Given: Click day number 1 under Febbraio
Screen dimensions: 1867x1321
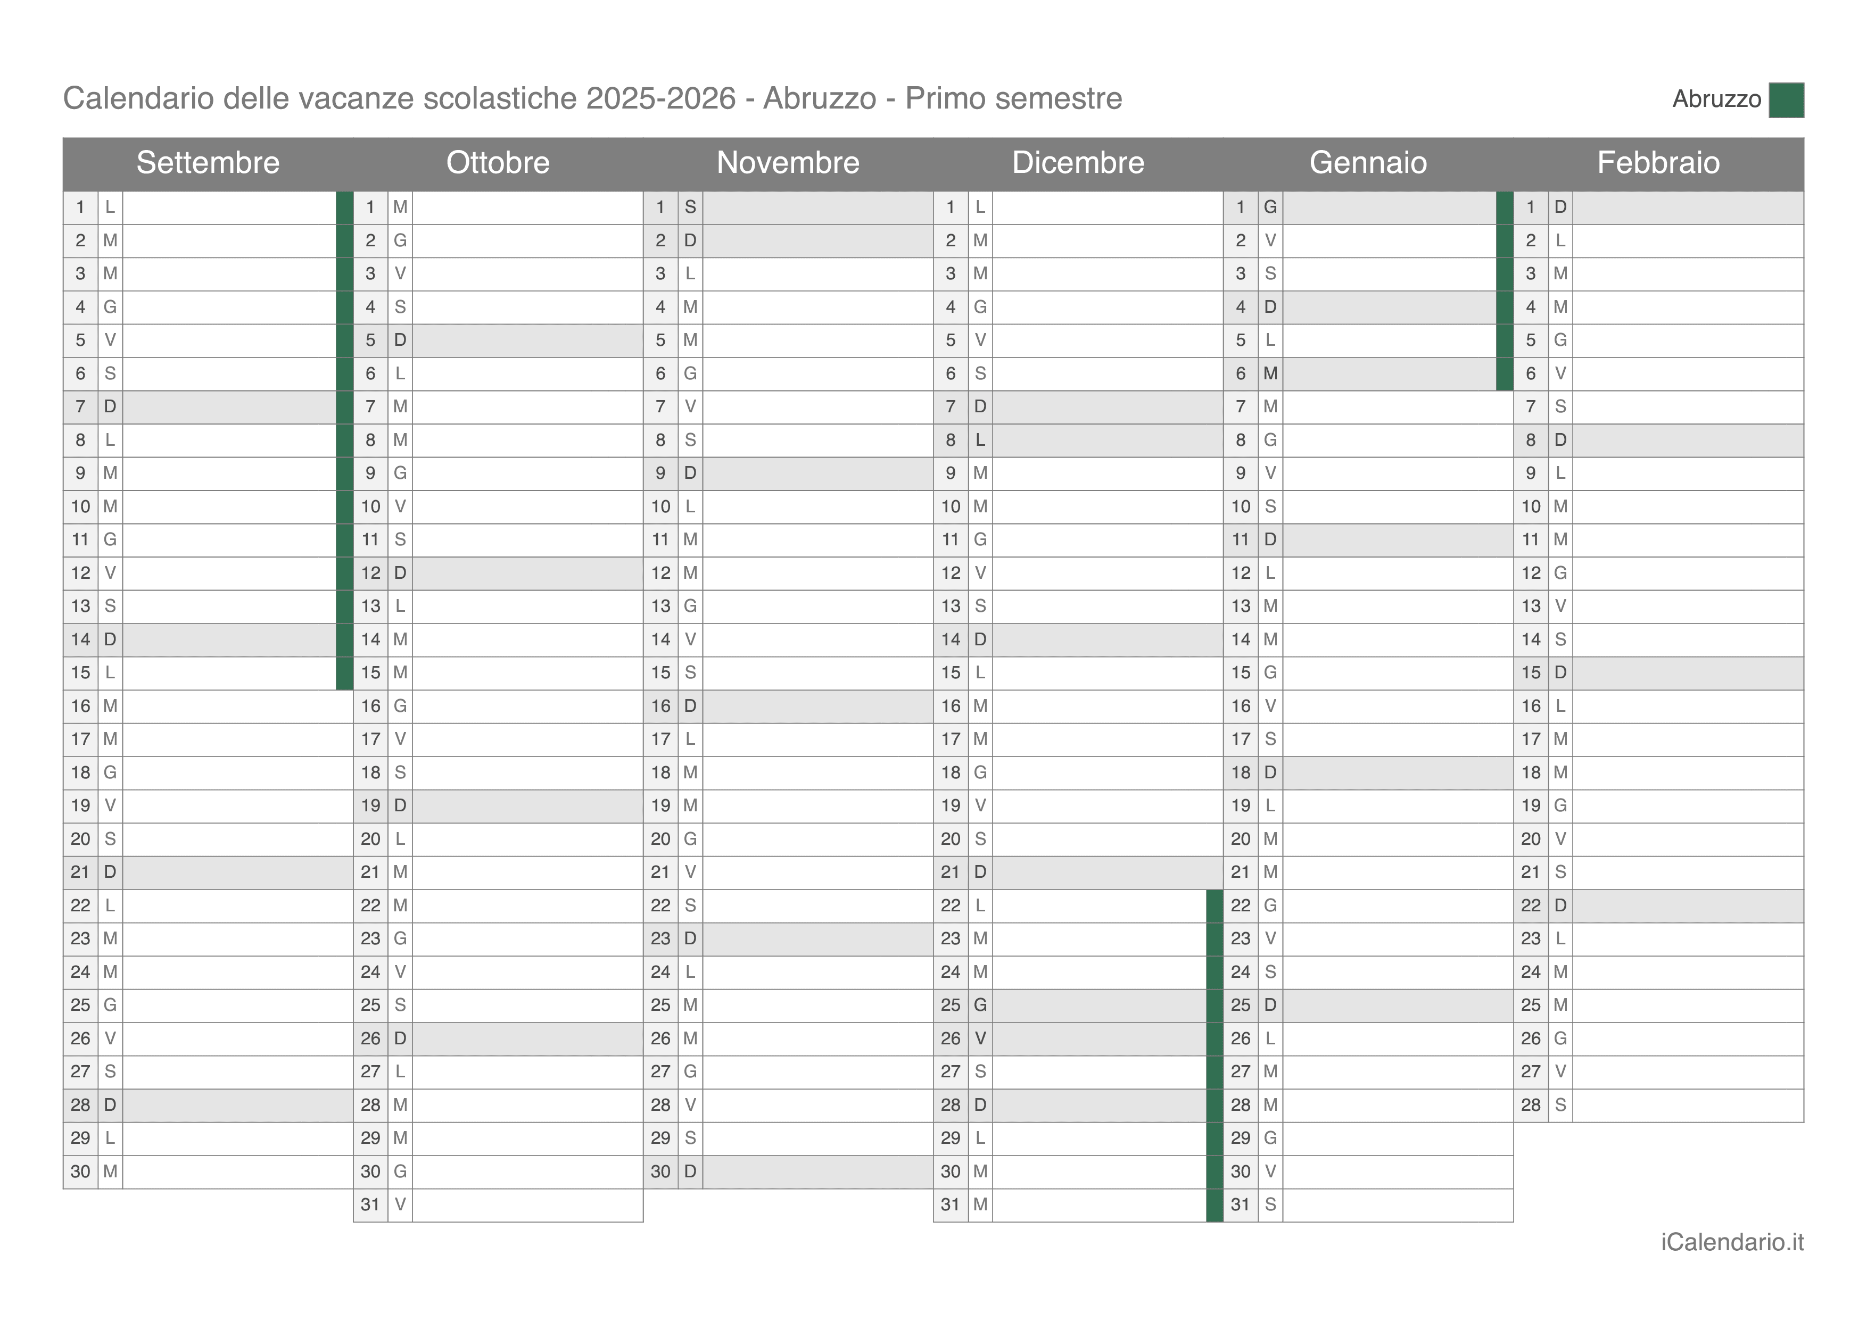Looking at the screenshot, I should tap(1530, 207).
